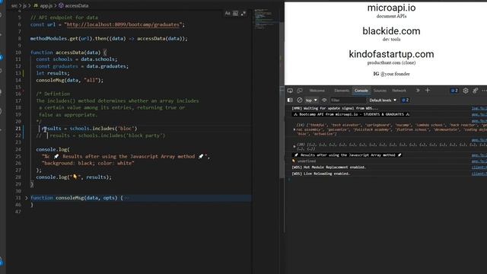This screenshot has height=274, width=487.
Task: Click the 'src' breadcrumb segment
Action: point(14,5)
